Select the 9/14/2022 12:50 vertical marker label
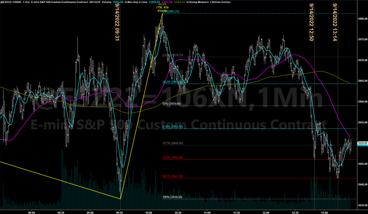This screenshot has width=368, height=214. click(x=312, y=22)
